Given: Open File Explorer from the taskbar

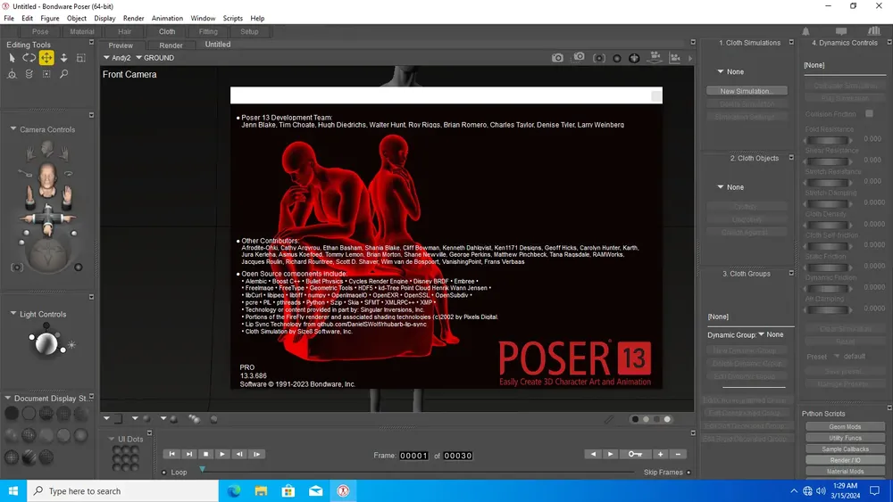Looking at the screenshot, I should click(x=261, y=490).
